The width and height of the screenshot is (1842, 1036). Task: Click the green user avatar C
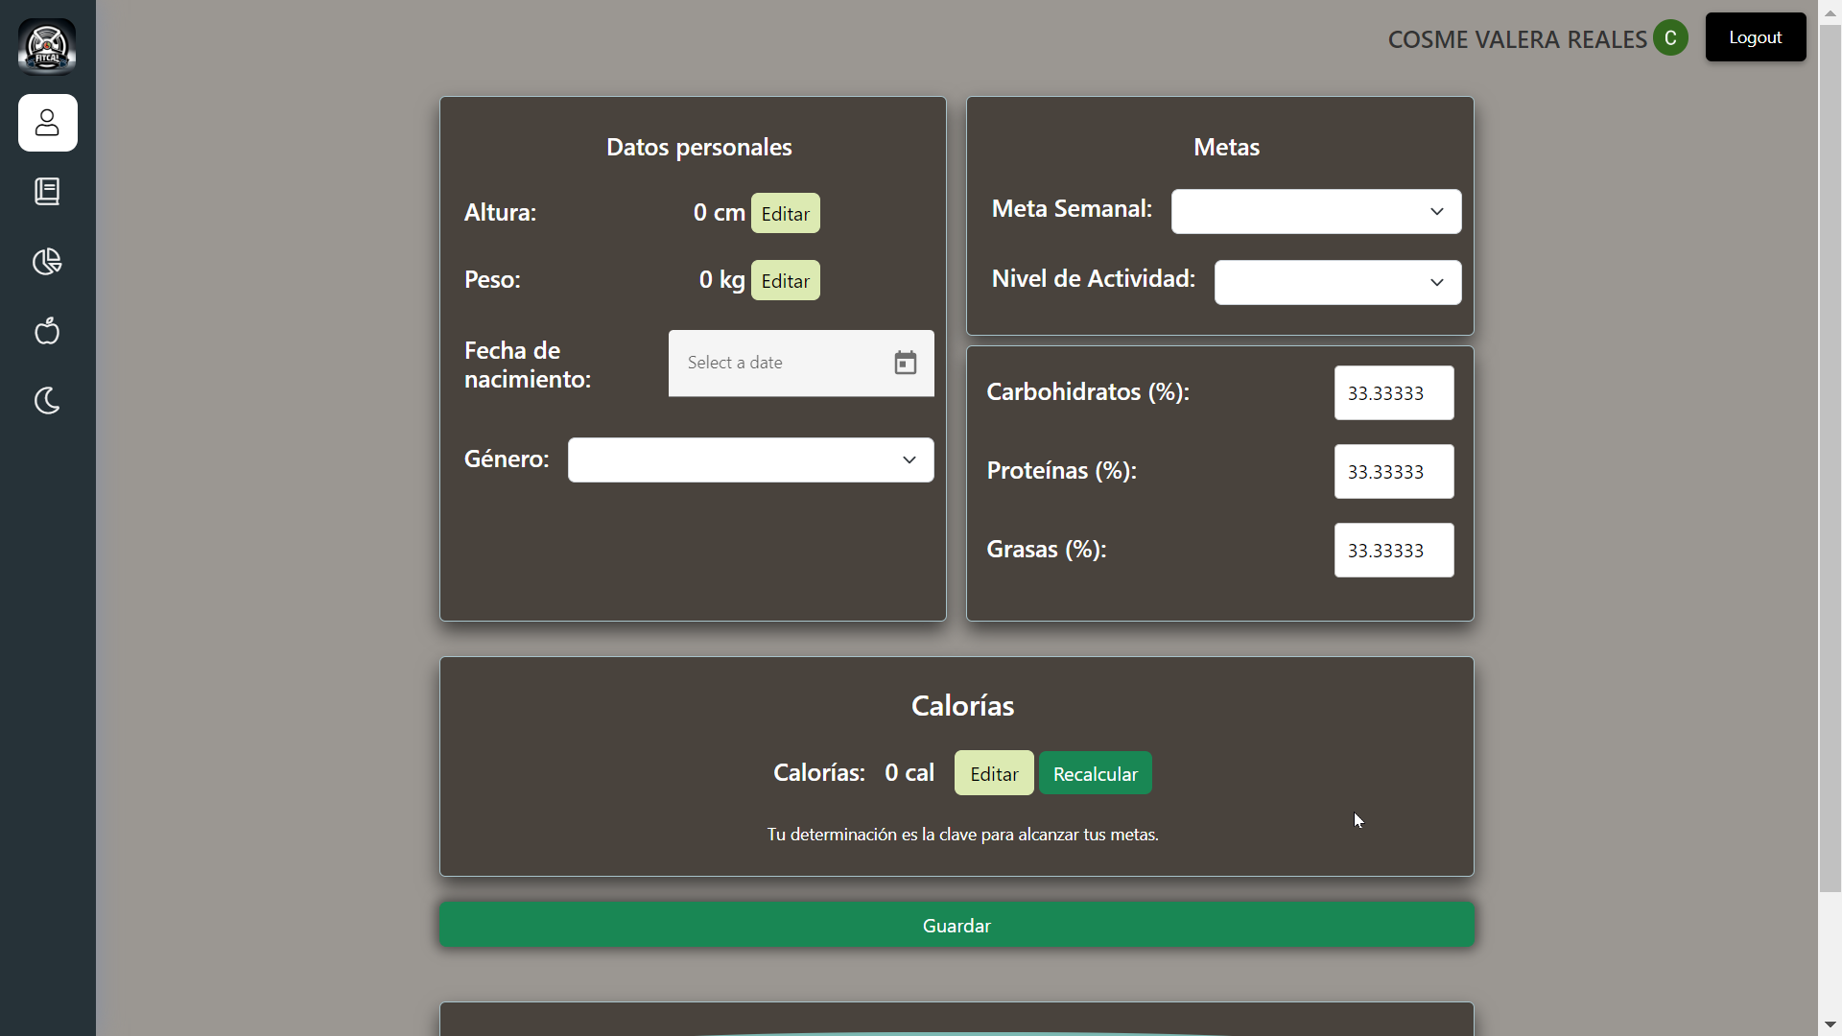(x=1670, y=38)
